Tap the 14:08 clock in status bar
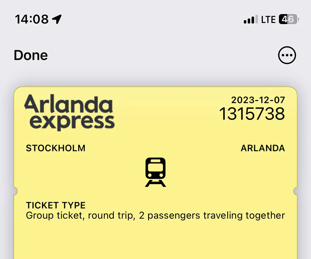 [x=32, y=19]
